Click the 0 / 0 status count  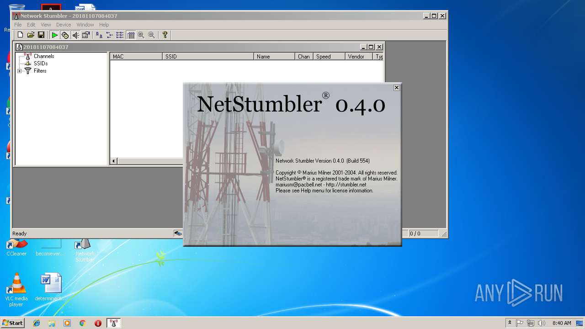click(x=415, y=233)
